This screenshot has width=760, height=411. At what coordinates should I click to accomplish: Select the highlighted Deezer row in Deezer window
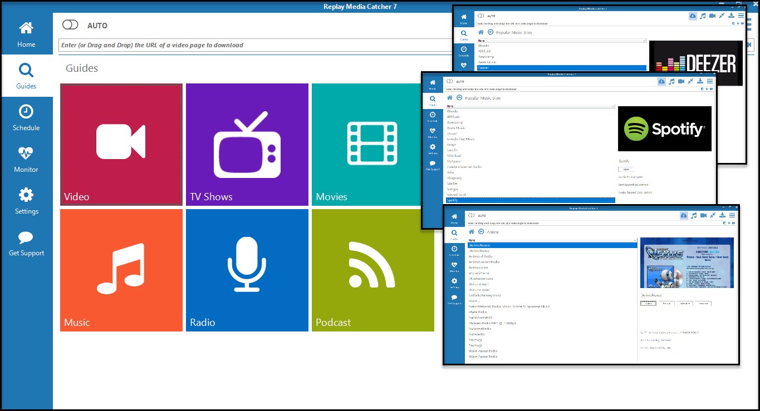click(x=562, y=68)
